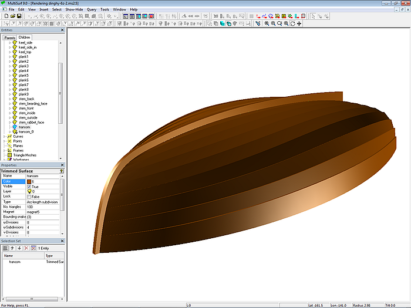411x308 pixels.
Task: Select stem_bearding_face in entity tree
Action: click(x=33, y=103)
